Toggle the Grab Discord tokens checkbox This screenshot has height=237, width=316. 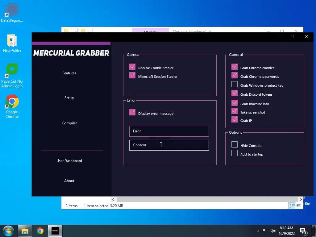tap(235, 93)
